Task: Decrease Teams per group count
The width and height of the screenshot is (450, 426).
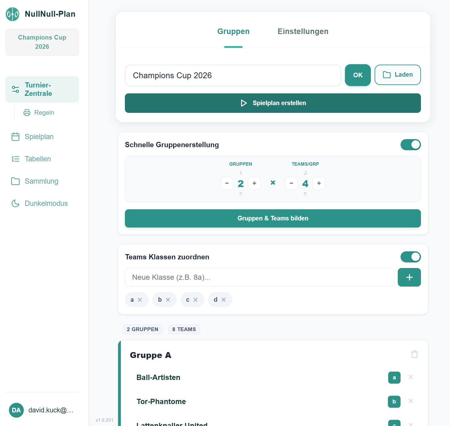Action: click(291, 183)
